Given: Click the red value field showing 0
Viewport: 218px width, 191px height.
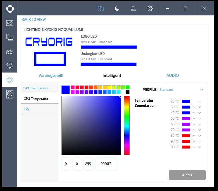Looking at the screenshot, I should pos(66,164).
